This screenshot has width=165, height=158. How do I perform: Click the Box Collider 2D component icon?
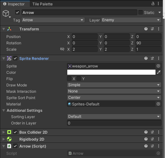click(9, 132)
